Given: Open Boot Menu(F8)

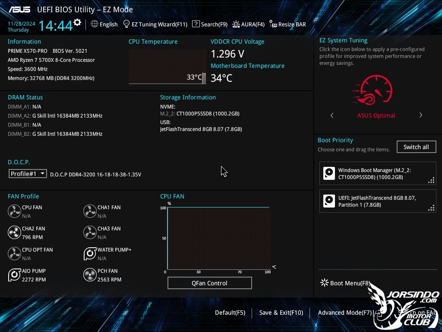Looking at the screenshot, I should [x=350, y=283].
